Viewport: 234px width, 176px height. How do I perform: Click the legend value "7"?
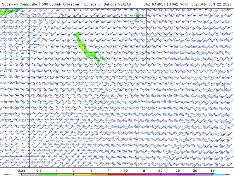coord(108,171)
